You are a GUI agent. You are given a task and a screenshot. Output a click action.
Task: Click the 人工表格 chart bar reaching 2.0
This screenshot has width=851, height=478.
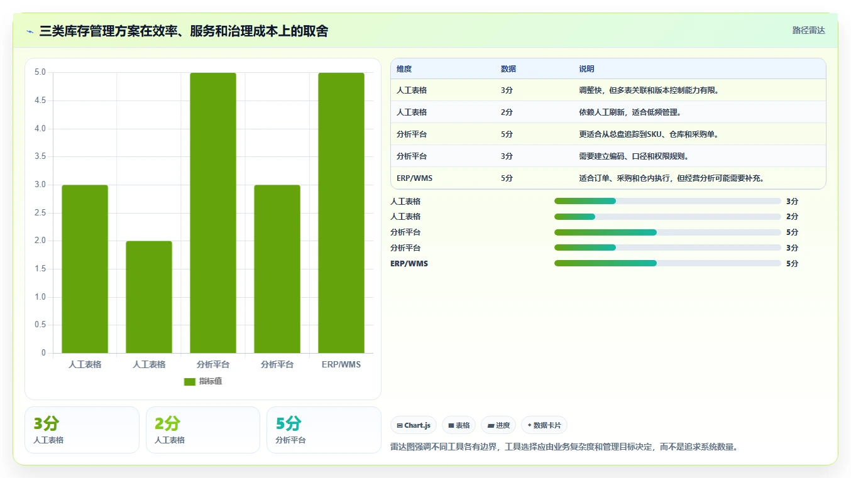coord(149,297)
